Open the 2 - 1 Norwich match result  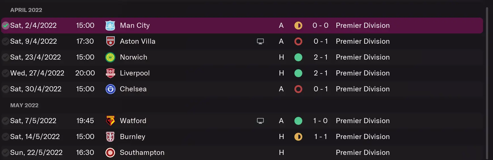point(320,57)
